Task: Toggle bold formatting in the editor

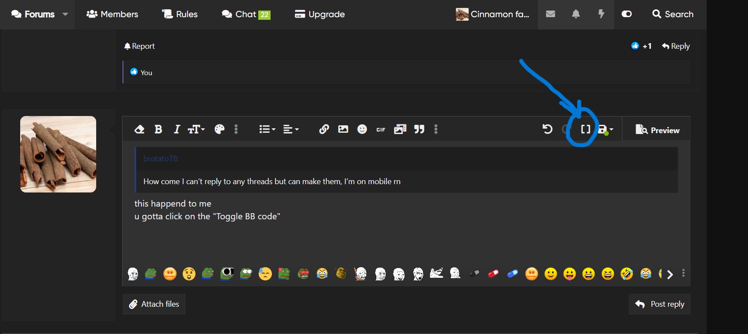Action: click(159, 129)
